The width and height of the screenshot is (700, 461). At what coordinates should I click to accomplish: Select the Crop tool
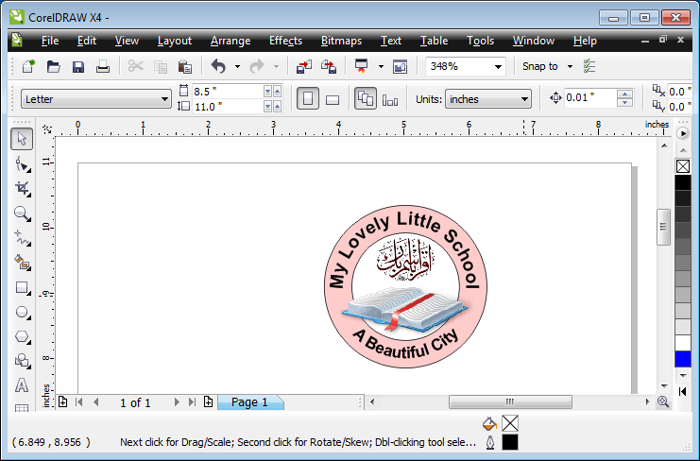tap(23, 188)
